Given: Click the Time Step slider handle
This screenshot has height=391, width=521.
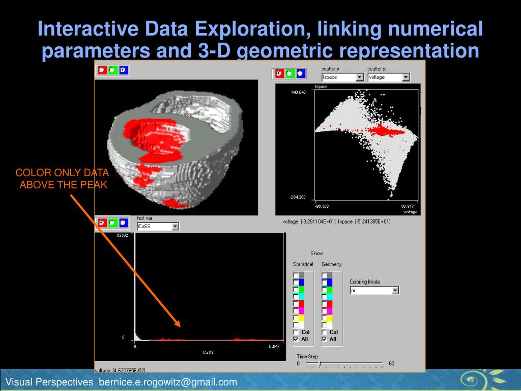Looking at the screenshot, I should [320, 364].
